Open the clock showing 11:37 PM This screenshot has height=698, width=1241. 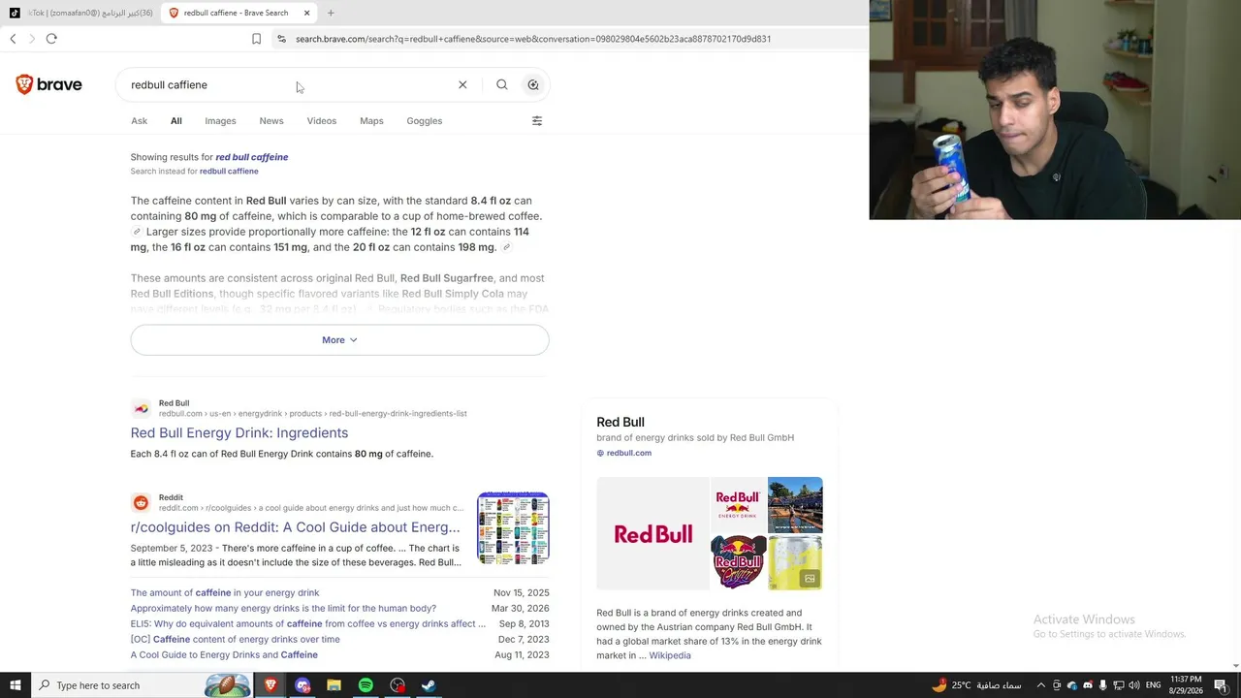coord(1188,685)
